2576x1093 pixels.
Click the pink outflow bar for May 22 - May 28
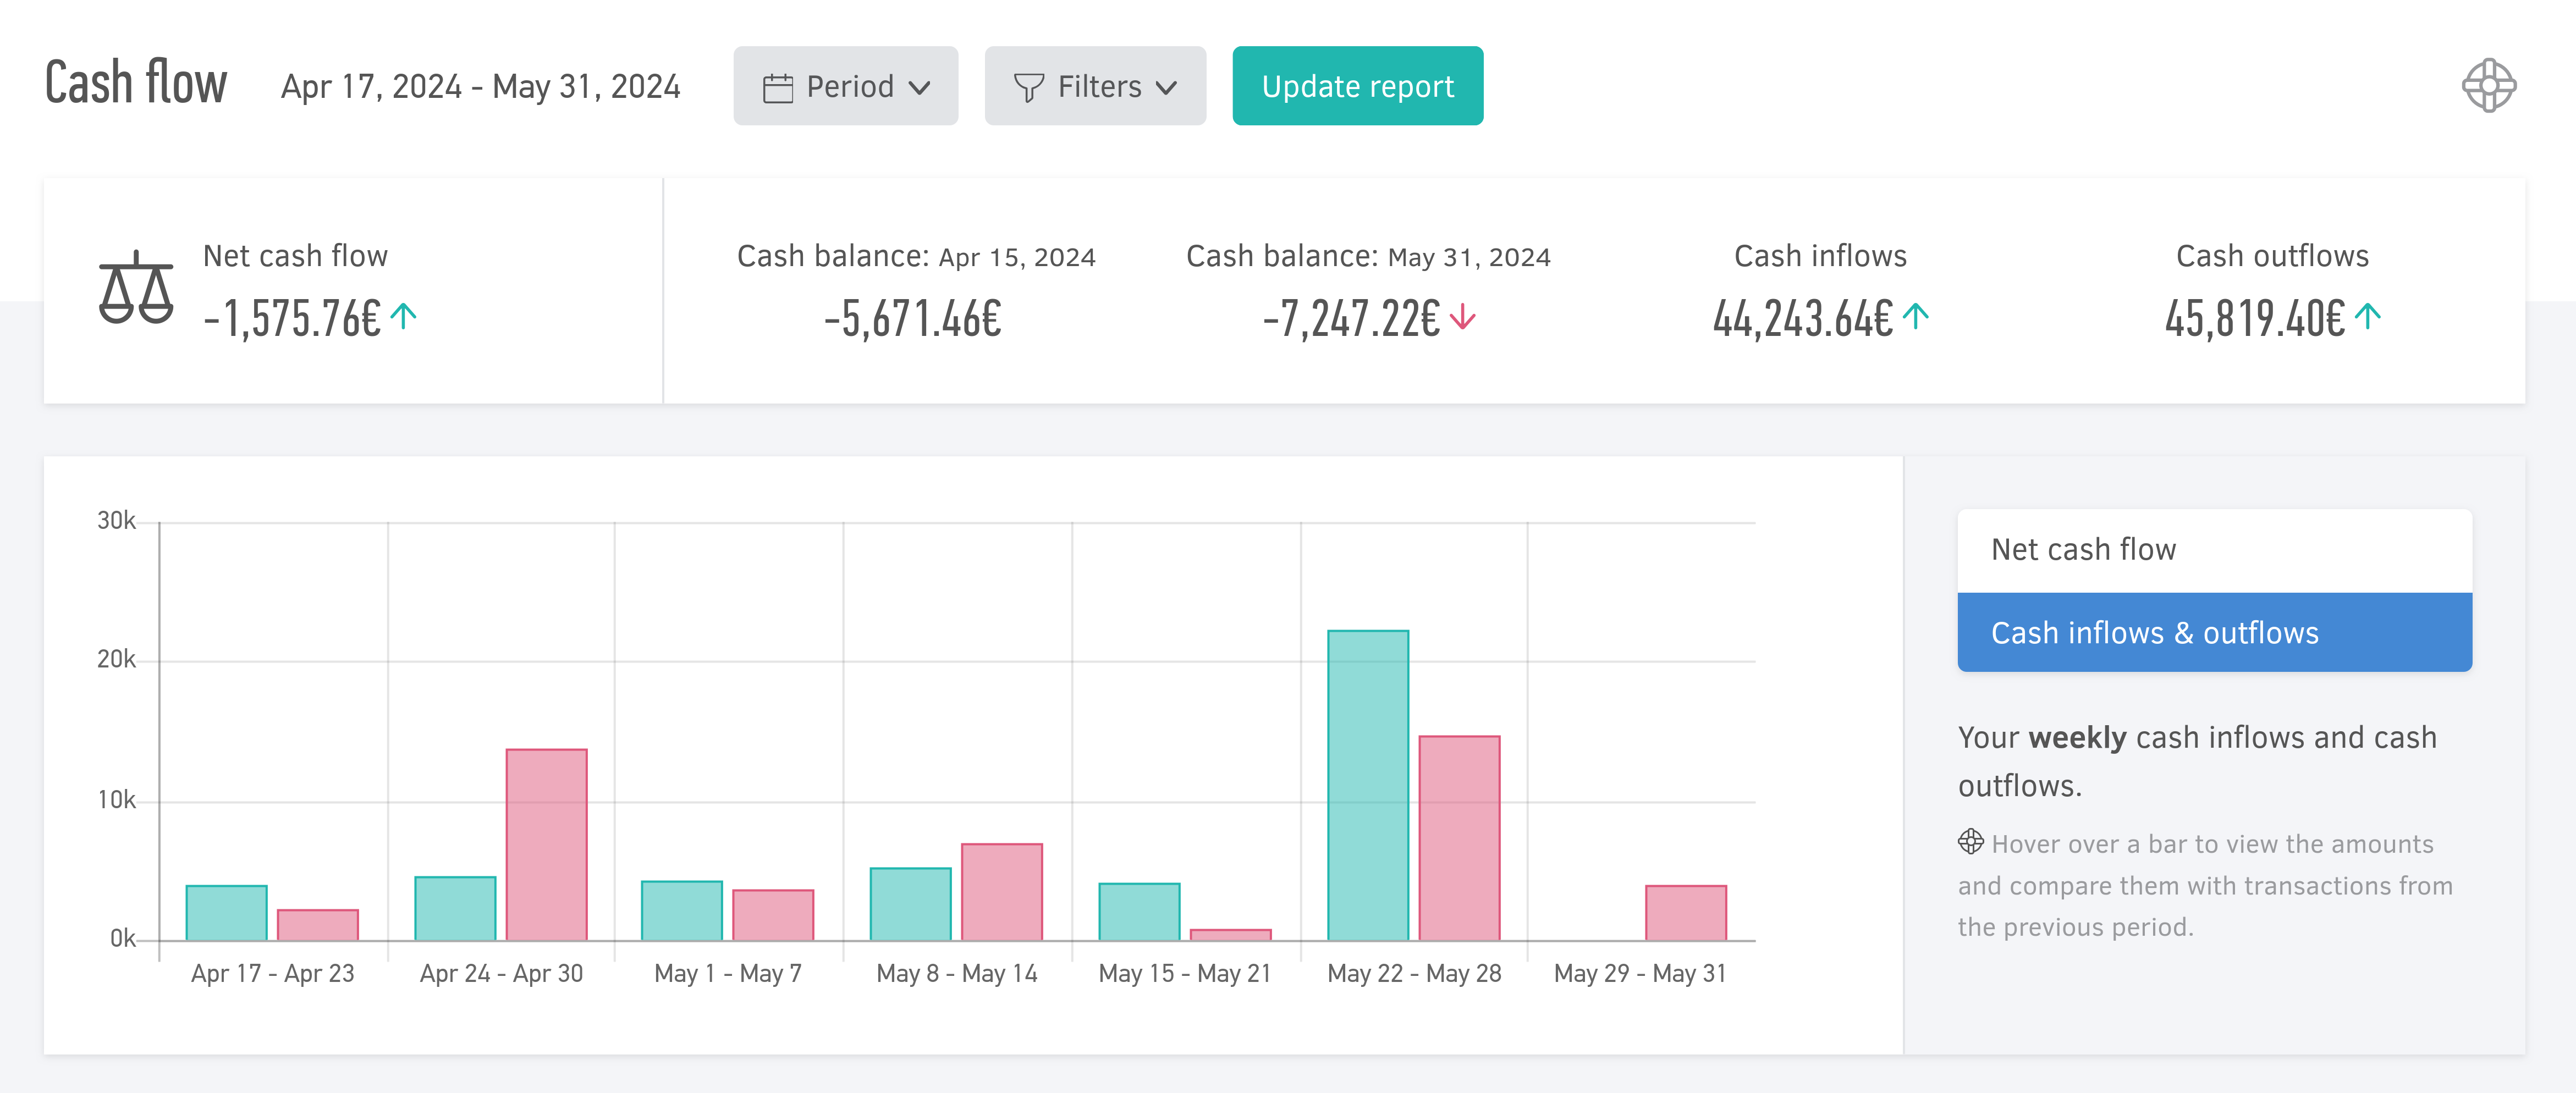1459,838
